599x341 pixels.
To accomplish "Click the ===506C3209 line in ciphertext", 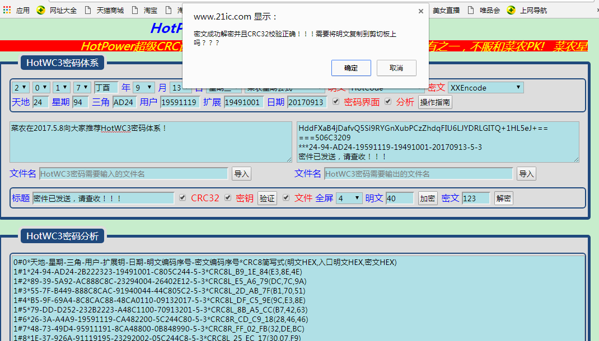I will pyautogui.click(x=324, y=138).
